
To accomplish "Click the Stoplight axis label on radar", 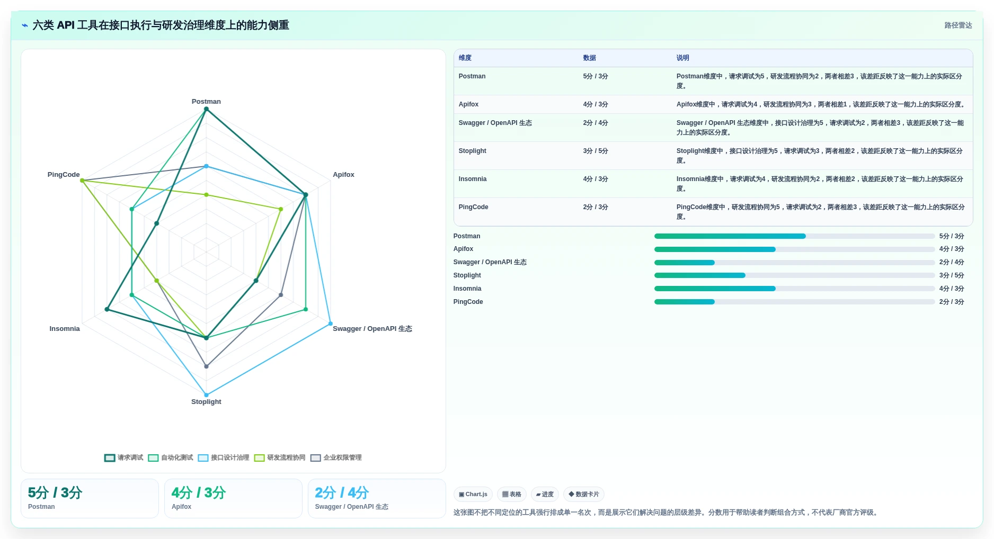I will [206, 402].
